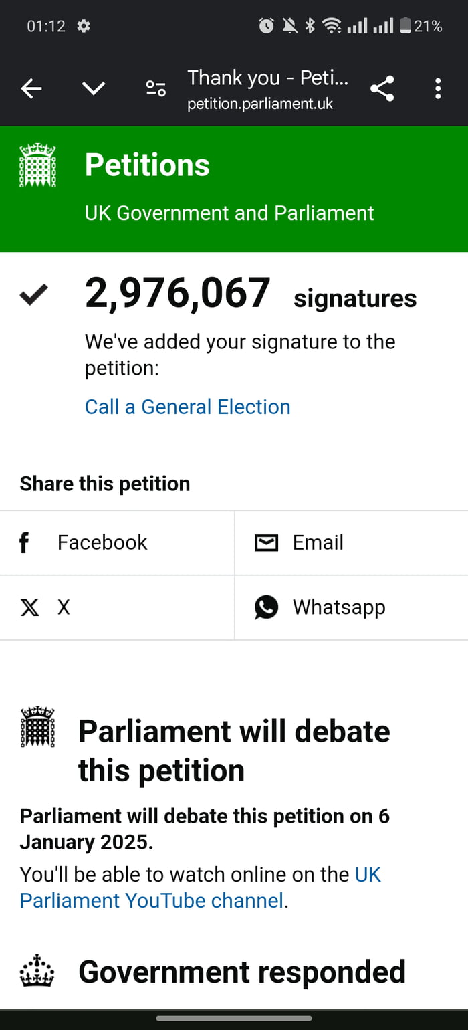Click the Parliament portcullis crest in the green banner
Screen dimensions: 468x1030
click(38, 165)
